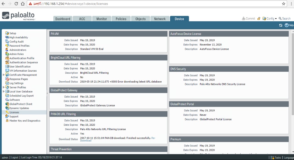294x160 pixels.
Task: Select Licenses in the sidebar
Action: 14,113
